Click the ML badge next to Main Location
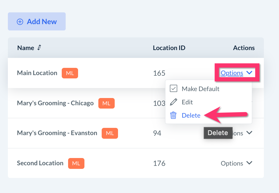Screen dimensions: 279x193 click(70, 73)
